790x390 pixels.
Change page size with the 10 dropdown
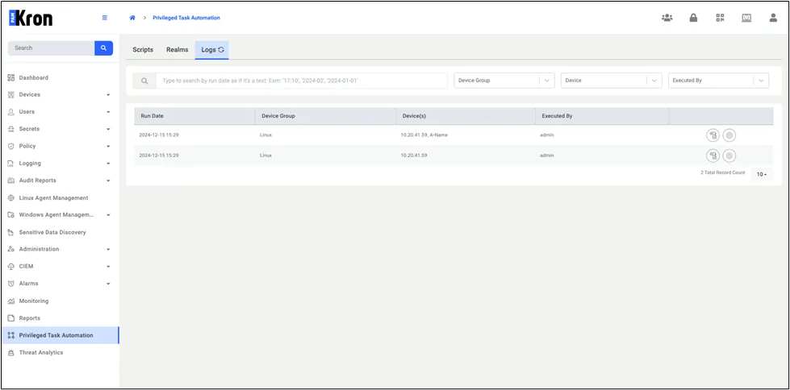coord(761,174)
